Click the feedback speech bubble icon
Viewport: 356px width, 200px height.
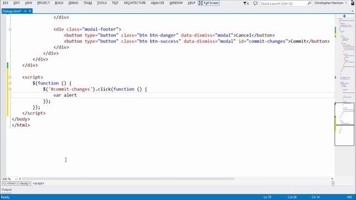pyautogui.click(x=255, y=3)
